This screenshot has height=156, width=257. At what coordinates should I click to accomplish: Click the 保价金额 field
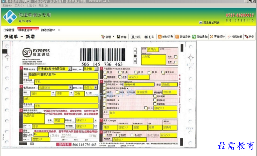point(144,92)
